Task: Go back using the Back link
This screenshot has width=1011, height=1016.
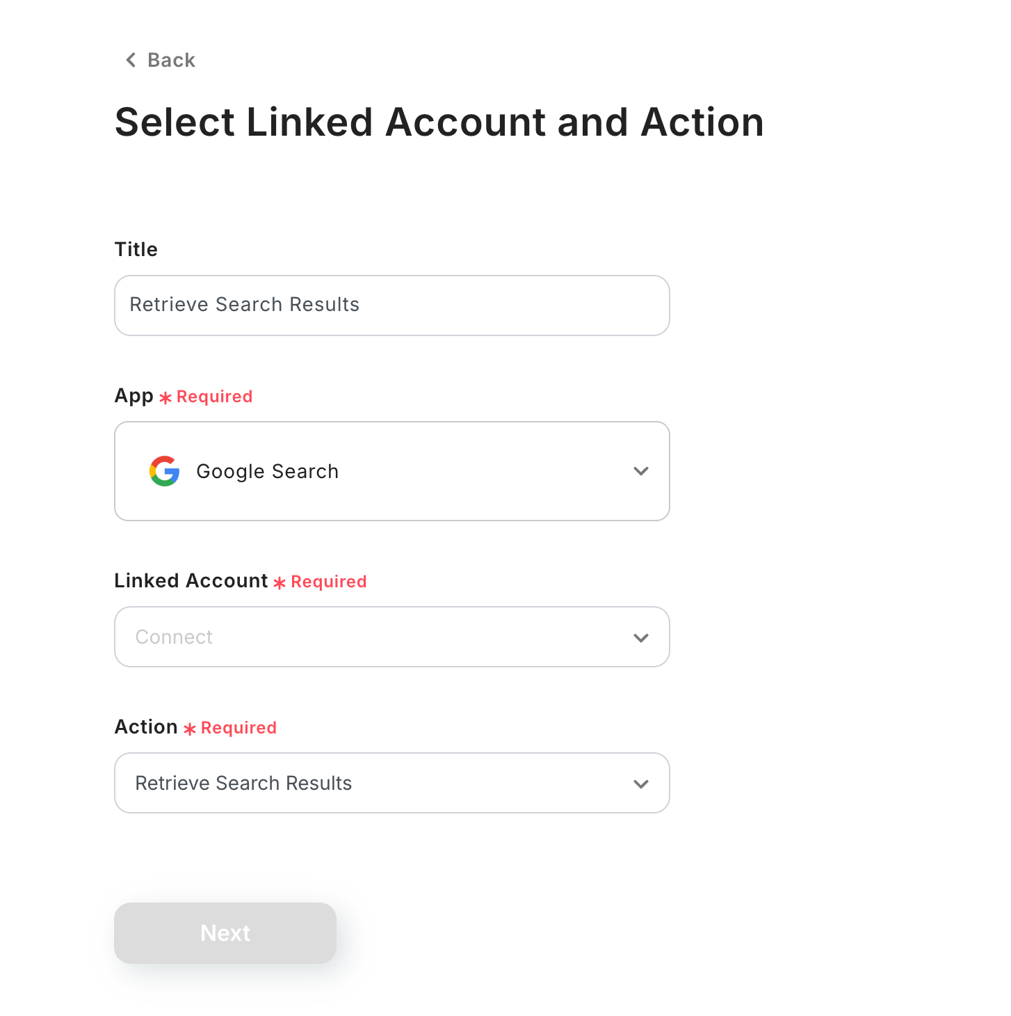Action: tap(161, 60)
